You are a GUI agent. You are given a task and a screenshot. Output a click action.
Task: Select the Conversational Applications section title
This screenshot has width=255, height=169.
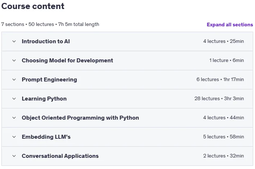[60, 156]
